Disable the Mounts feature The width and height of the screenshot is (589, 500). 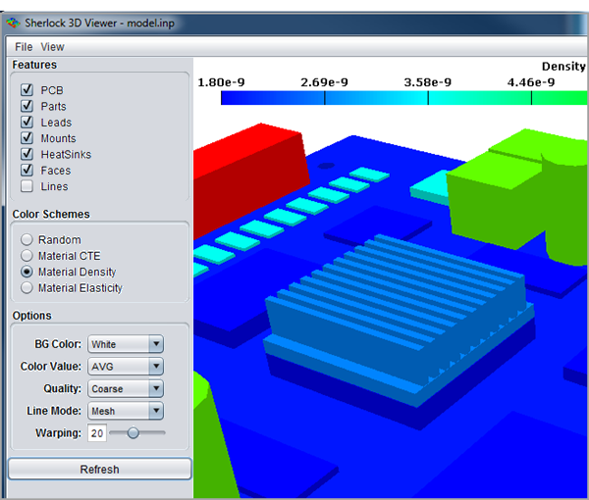coord(27,138)
